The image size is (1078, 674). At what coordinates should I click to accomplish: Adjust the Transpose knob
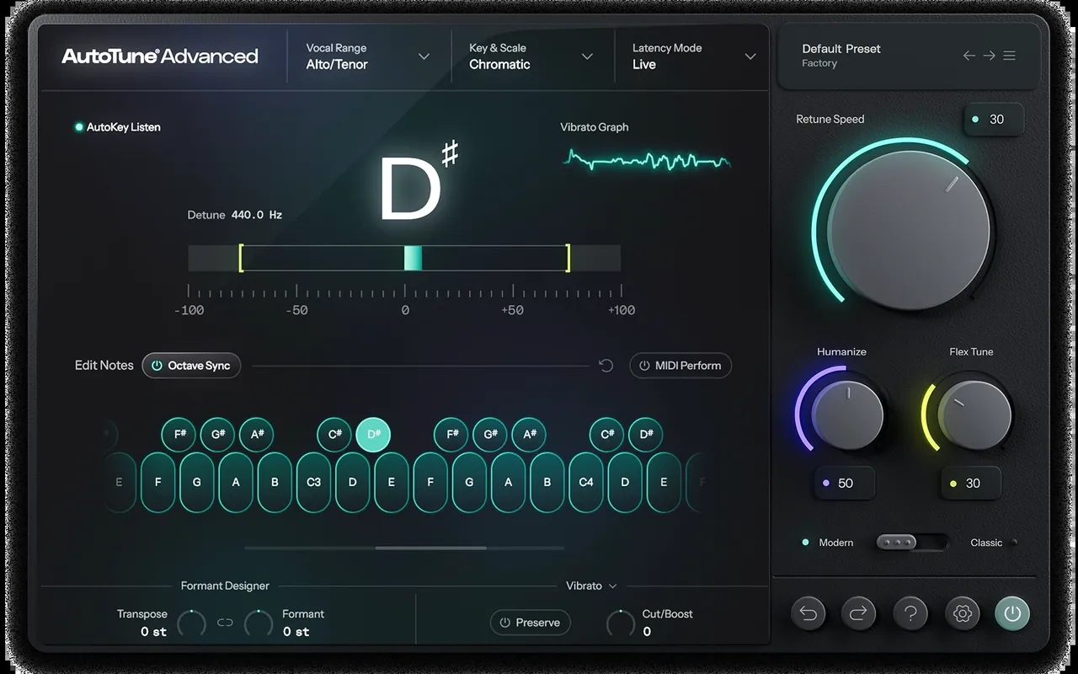click(191, 623)
